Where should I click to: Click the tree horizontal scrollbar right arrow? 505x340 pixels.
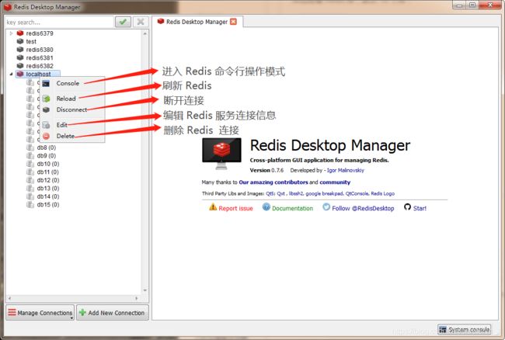(137, 299)
